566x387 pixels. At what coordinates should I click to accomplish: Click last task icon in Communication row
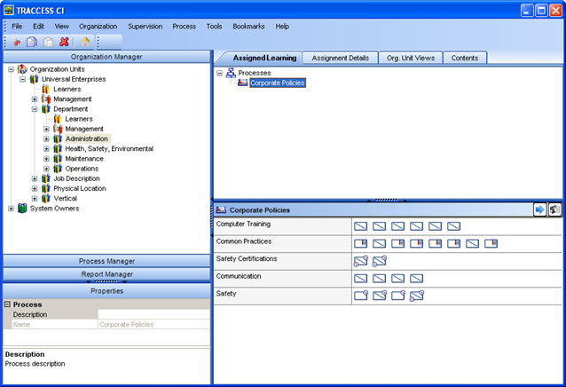[417, 279]
